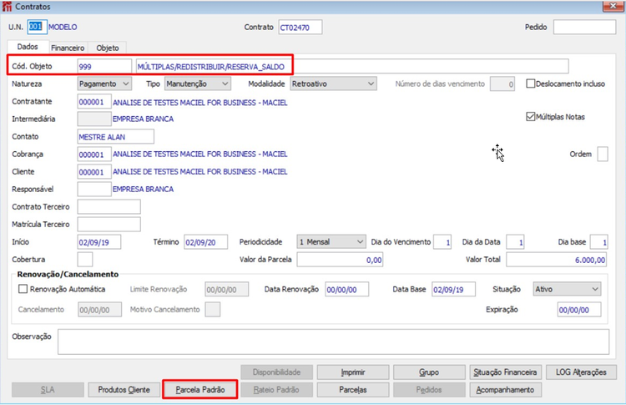Image resolution: width=626 pixels, height=405 pixels.
Task: Click the Acompanhamento button
Action: [505, 390]
